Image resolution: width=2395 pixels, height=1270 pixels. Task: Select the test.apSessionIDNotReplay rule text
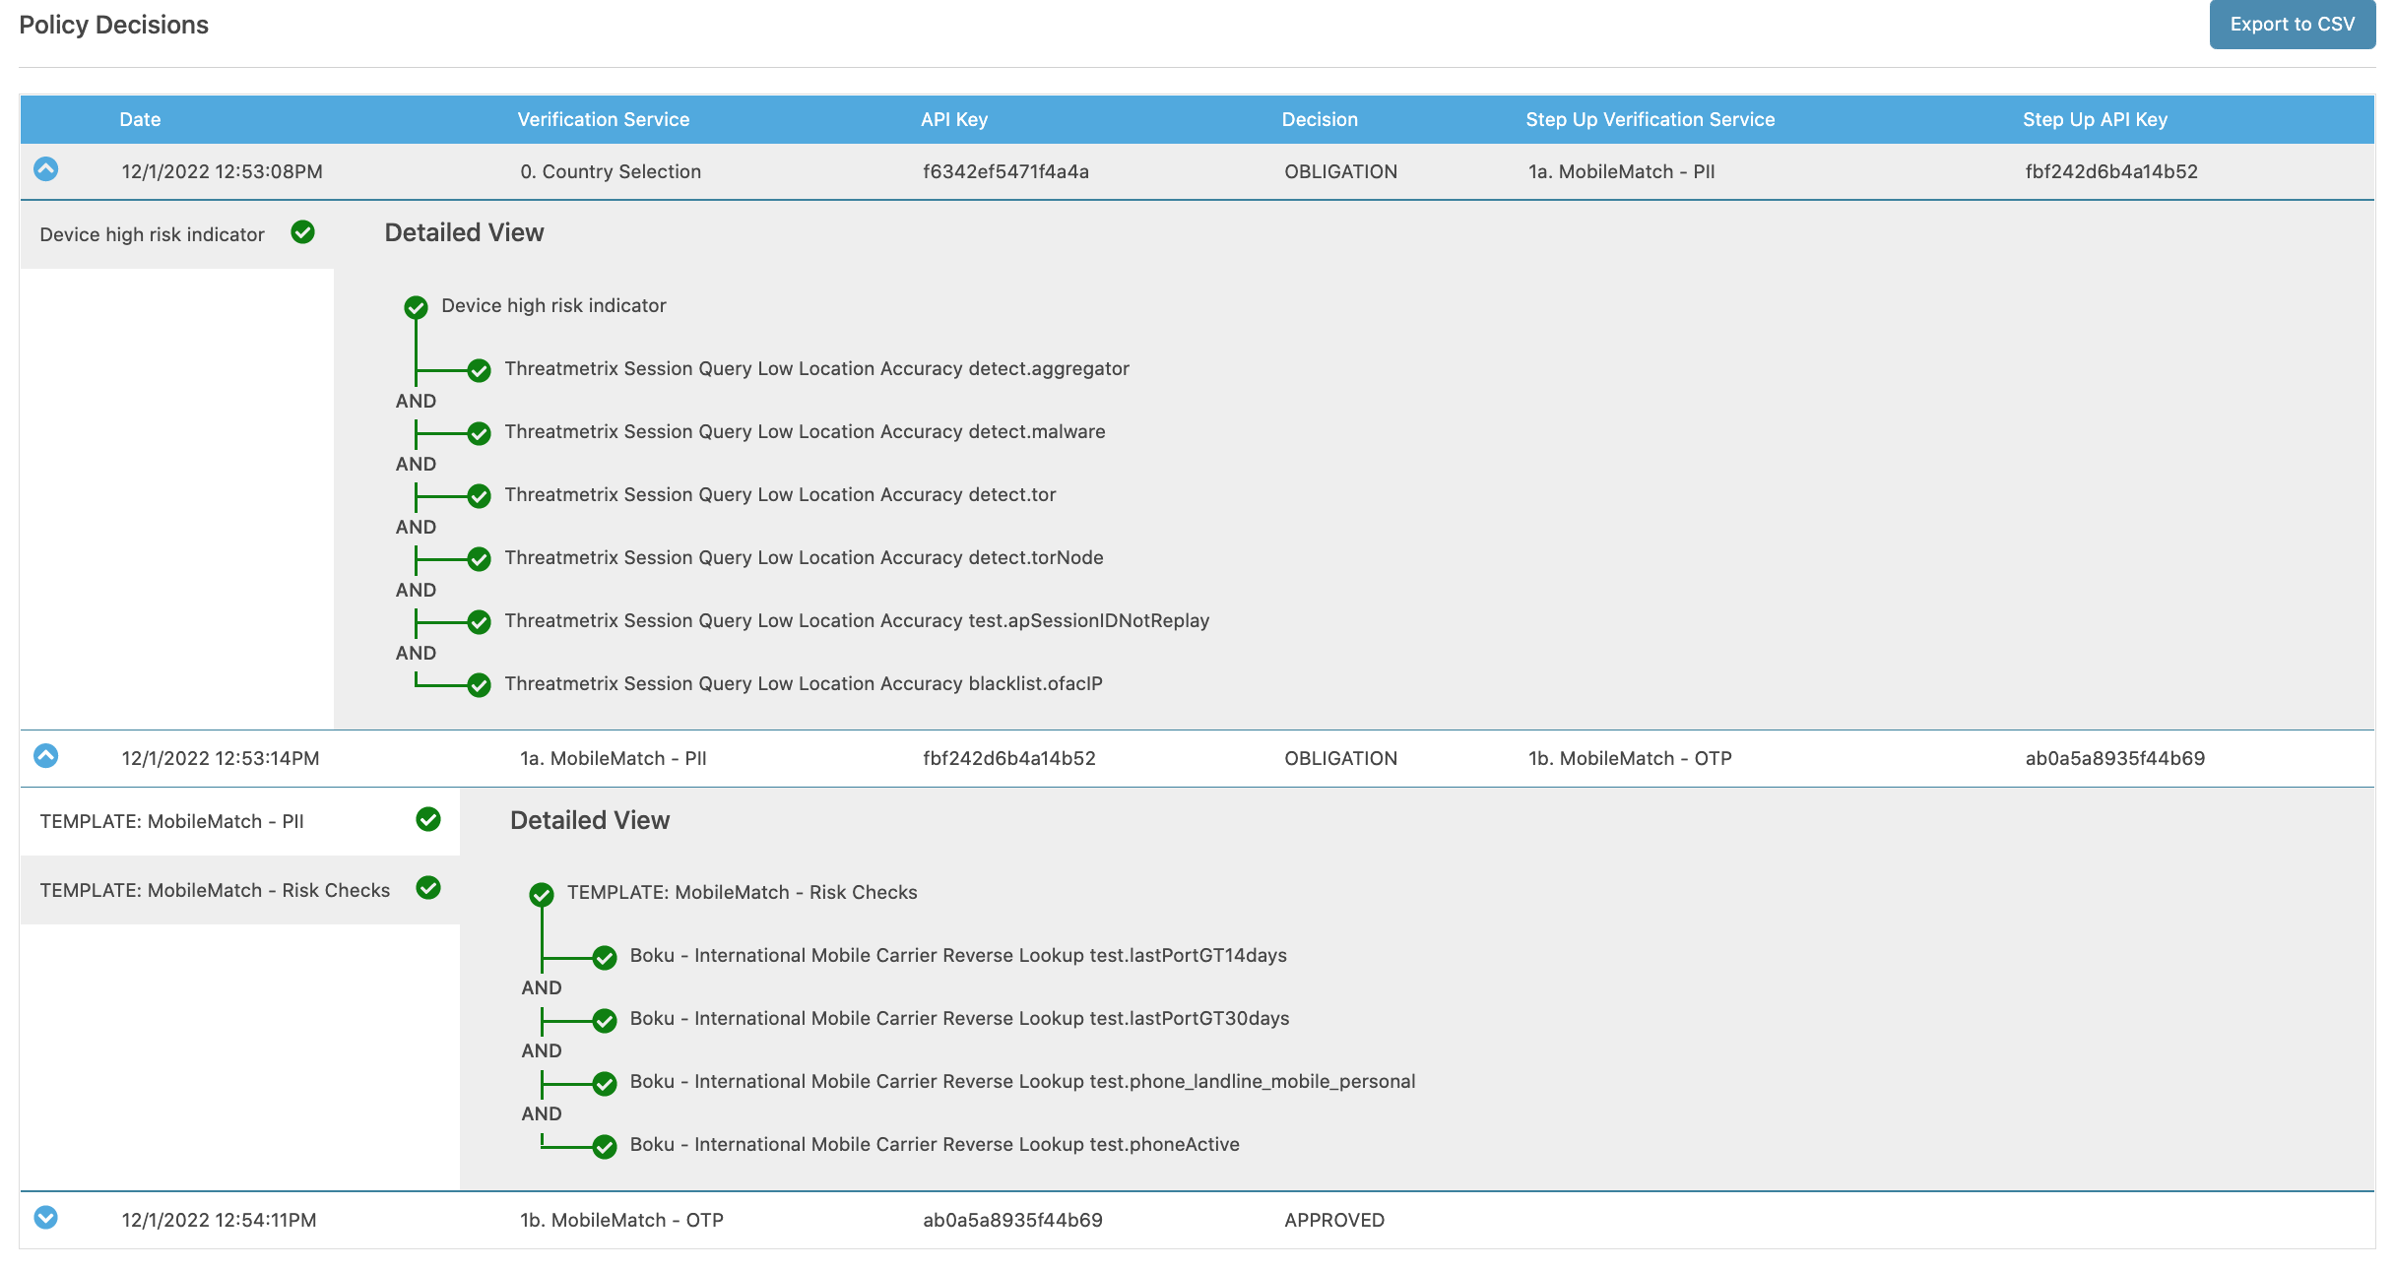point(857,620)
